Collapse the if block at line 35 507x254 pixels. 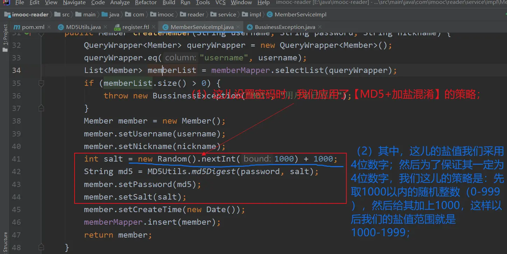click(41, 83)
